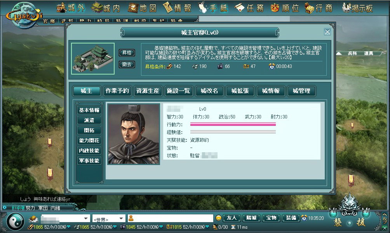This screenshot has height=233, width=390.
Task: Open the emoji smiley picker
Action: (x=218, y=218)
